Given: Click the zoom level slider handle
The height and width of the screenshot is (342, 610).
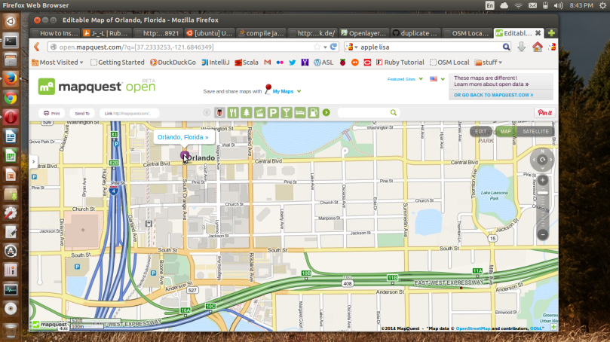Looking at the screenshot, I should point(543,193).
